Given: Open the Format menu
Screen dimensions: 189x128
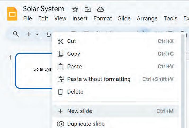Looking at the screenshot, I should [x=103, y=18].
